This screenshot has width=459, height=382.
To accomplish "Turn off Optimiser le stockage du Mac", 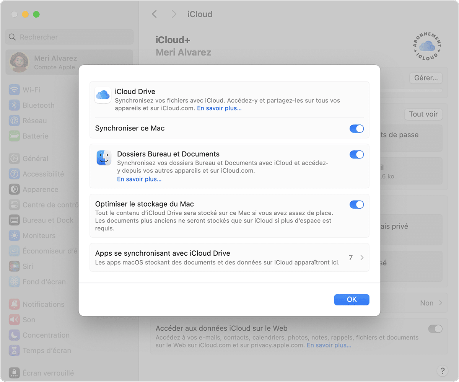I will (356, 205).
